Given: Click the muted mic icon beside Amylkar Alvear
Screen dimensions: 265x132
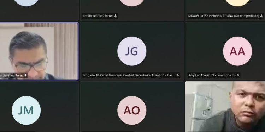Looking at the screenshot, I should point(238,75).
